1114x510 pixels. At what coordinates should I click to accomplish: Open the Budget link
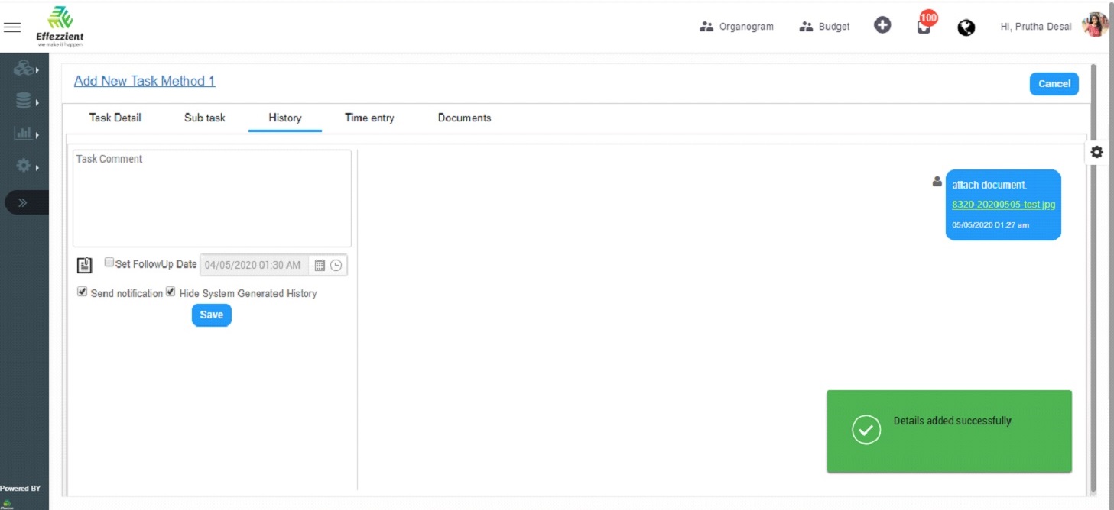(825, 27)
